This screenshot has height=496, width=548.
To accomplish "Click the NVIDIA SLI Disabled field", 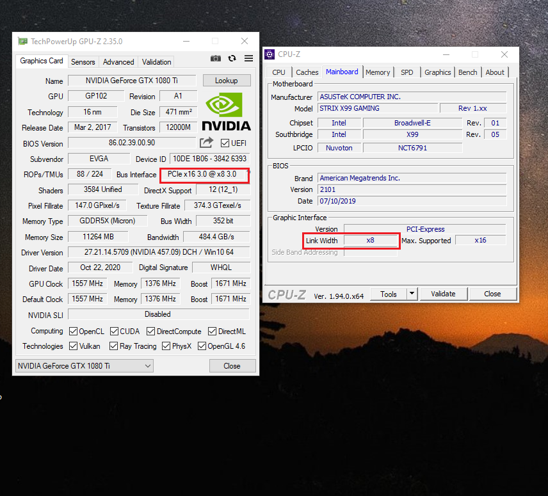I will (159, 314).
